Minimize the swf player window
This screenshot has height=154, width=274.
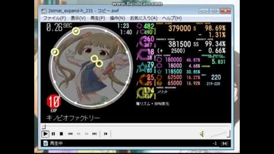204,11
